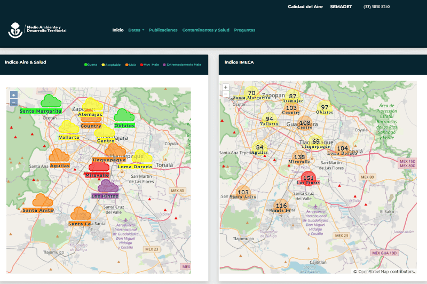The image size is (427, 284).
Task: Click the green cloud icon at Santa Margarita
Action: 51,101
